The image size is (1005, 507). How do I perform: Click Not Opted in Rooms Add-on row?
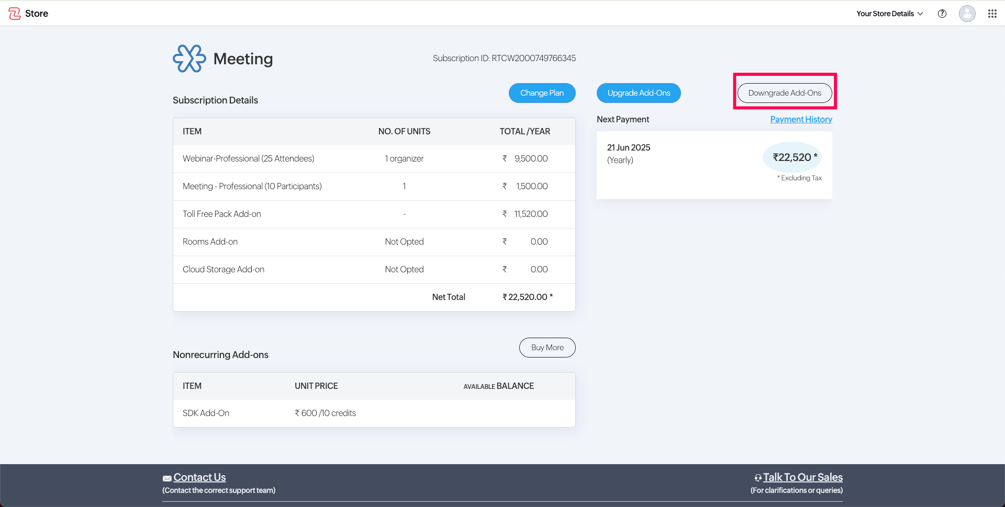(404, 241)
